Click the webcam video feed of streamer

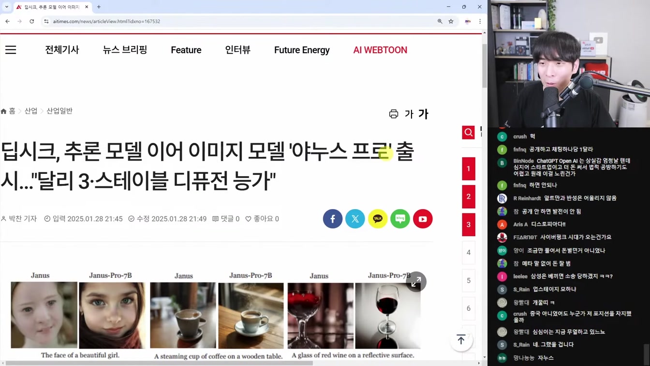[569, 63]
